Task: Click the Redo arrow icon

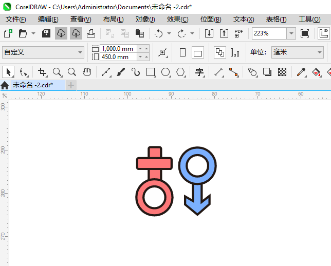Action: coord(181,33)
